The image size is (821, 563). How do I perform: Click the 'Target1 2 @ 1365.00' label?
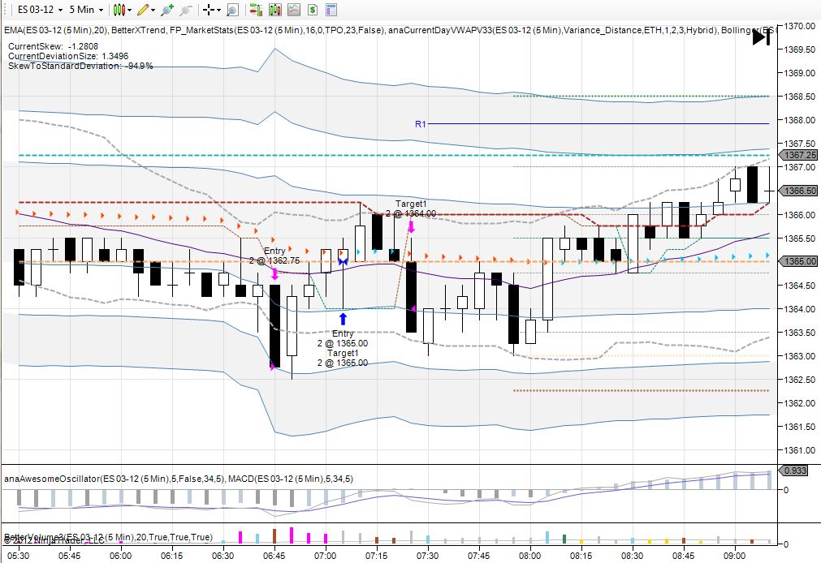(x=343, y=358)
